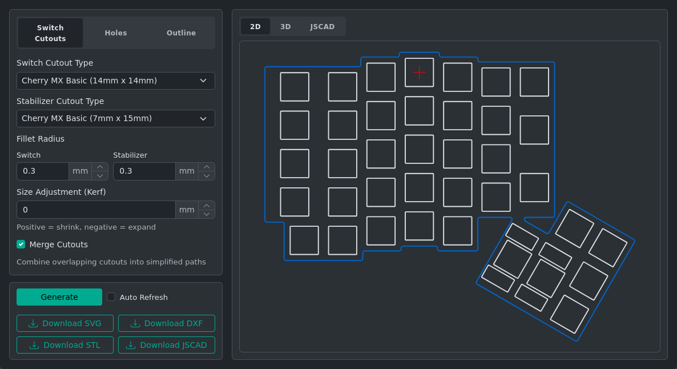Enable Auto Refresh
This screenshot has height=369, width=677.
111,296
